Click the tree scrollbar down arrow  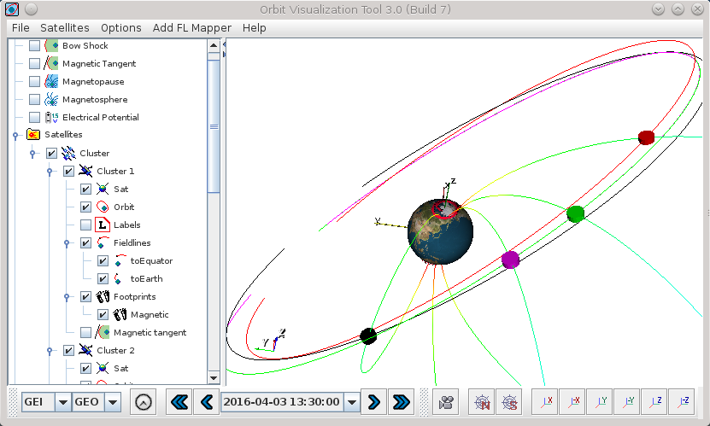[x=214, y=378]
